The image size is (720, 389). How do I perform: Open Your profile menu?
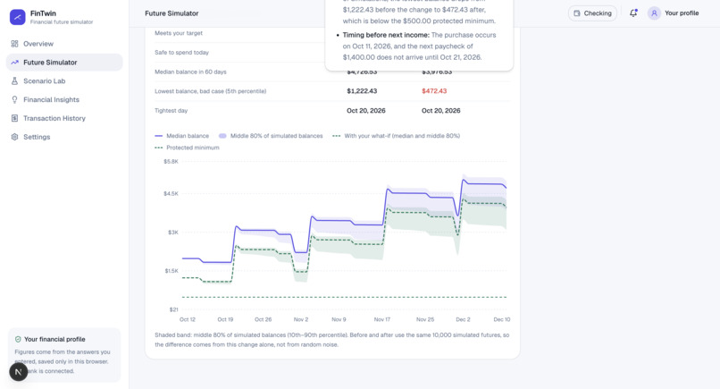pos(674,13)
